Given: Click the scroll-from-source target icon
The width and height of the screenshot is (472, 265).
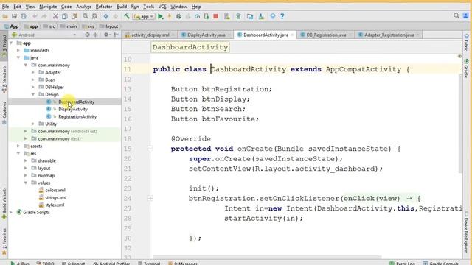Looking at the screenshot, I should [87, 35].
